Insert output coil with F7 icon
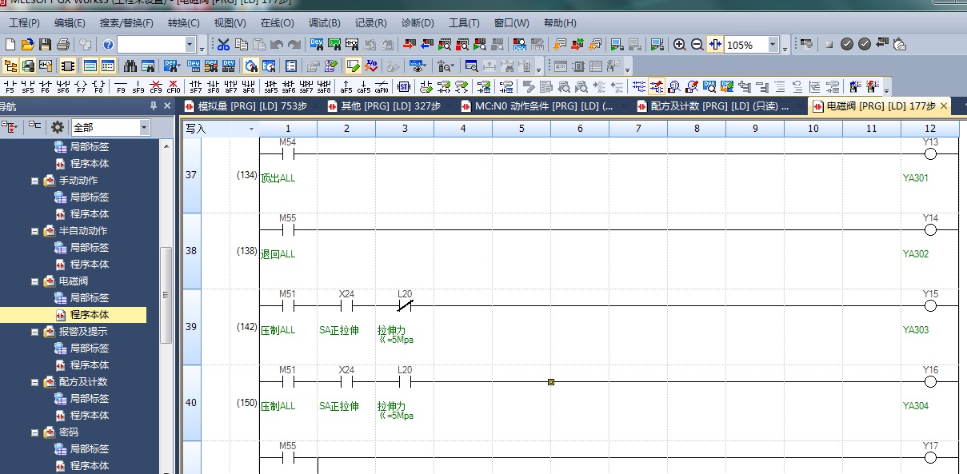 click(x=81, y=86)
